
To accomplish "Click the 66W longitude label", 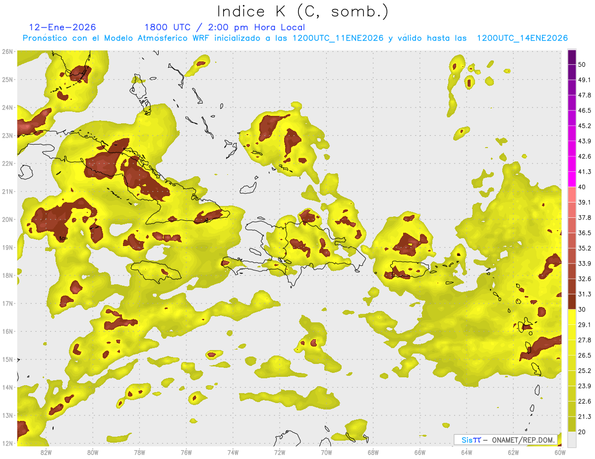I will coord(420,452).
